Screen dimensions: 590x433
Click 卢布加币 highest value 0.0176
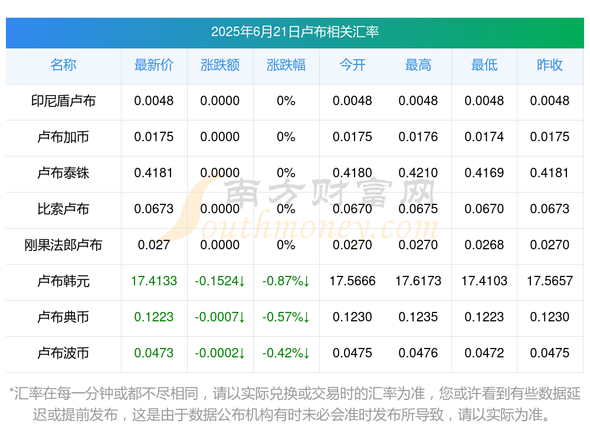pos(418,137)
